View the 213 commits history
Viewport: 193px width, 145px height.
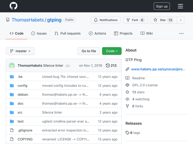[x=111, y=66]
